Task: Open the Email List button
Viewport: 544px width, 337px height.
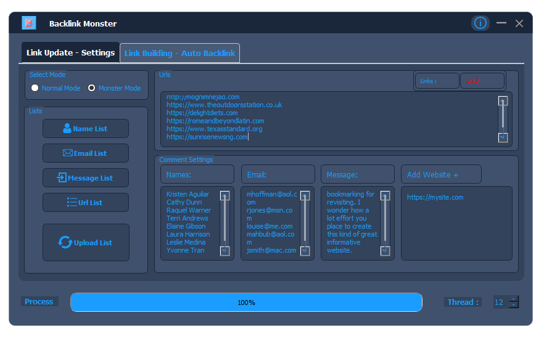Action: coord(86,153)
